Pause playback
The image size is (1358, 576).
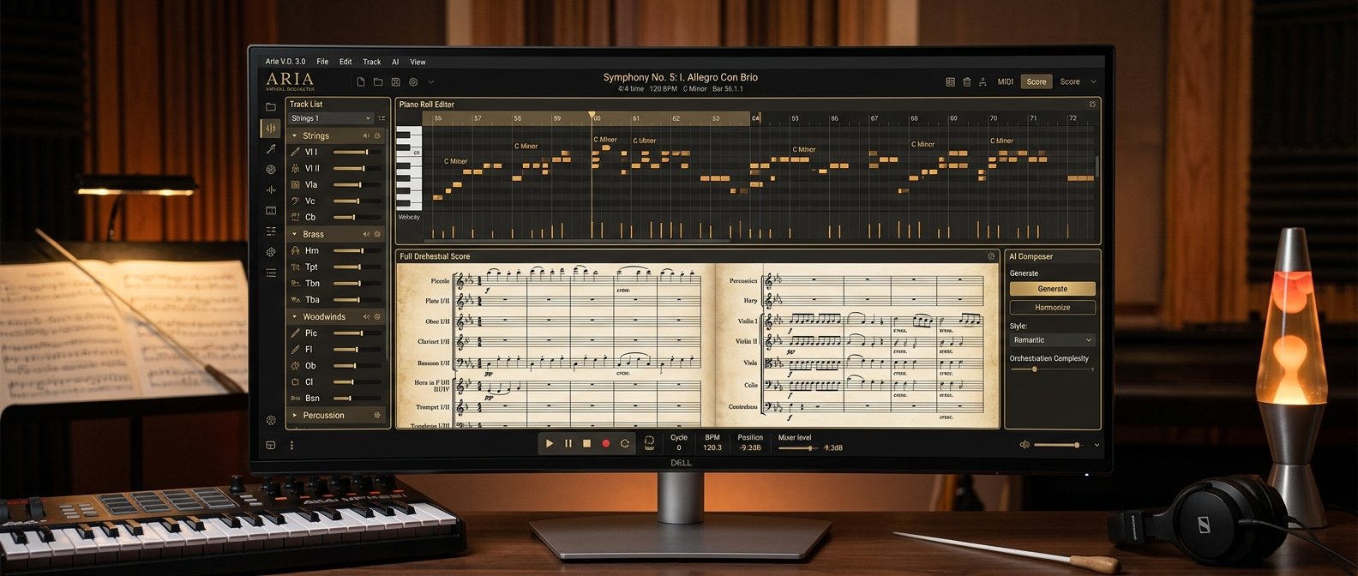pyautogui.click(x=568, y=443)
